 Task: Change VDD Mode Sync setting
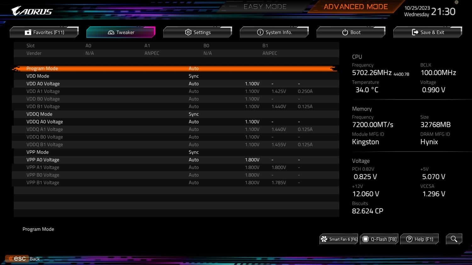(x=194, y=76)
